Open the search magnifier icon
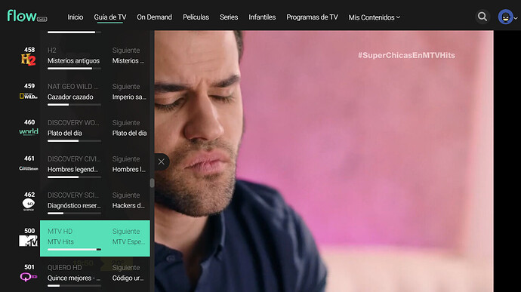Image resolution: width=521 pixels, height=292 pixels. (482, 17)
